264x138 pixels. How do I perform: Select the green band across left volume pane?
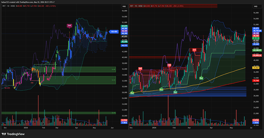click(x=59, y=113)
